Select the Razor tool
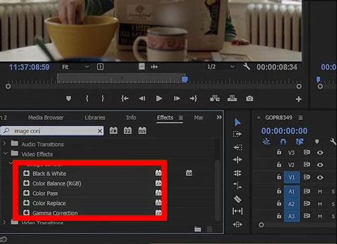The width and height of the screenshot is (337, 244). 237,199
